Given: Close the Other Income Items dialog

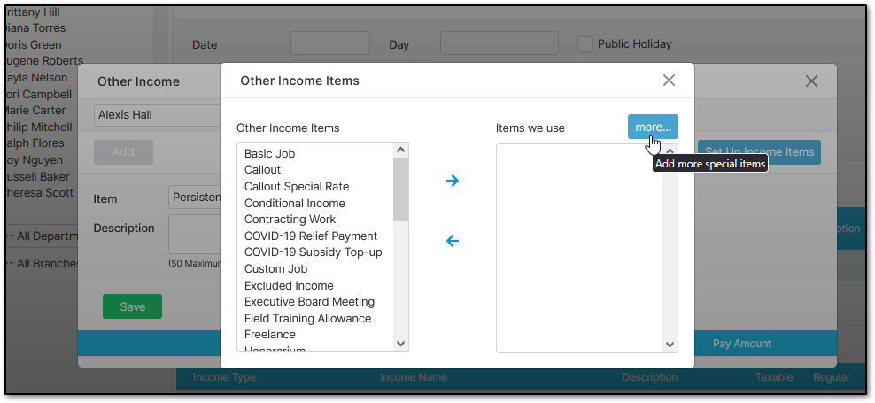Looking at the screenshot, I should click(669, 81).
